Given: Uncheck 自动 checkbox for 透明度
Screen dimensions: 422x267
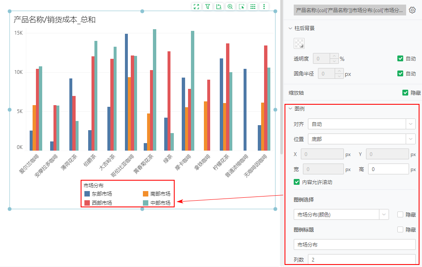Looking at the screenshot, I should [x=400, y=58].
